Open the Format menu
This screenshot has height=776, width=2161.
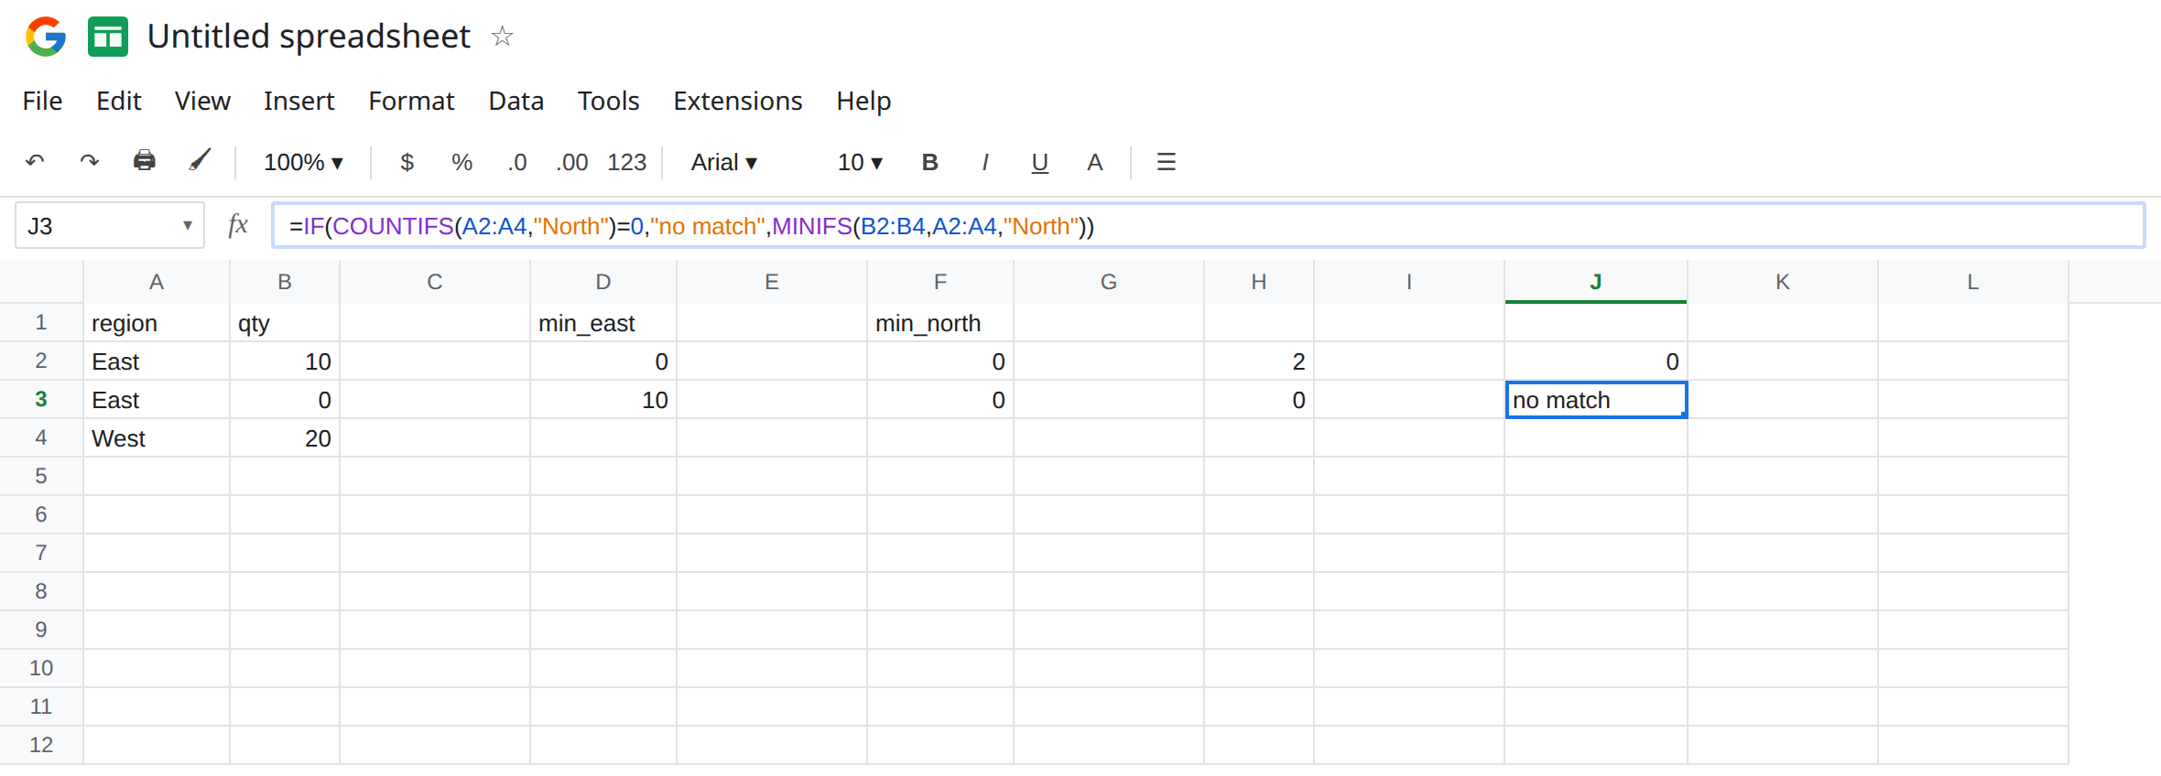411,101
